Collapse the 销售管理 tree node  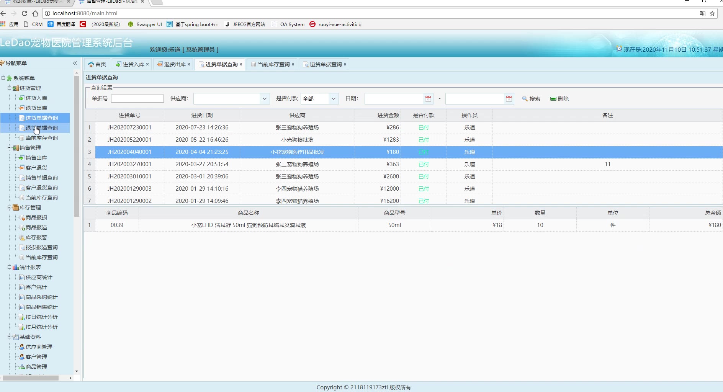click(10, 148)
